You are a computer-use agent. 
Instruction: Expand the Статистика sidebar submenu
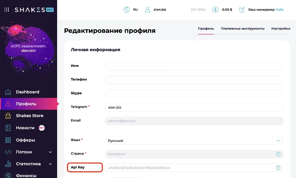pos(50,164)
